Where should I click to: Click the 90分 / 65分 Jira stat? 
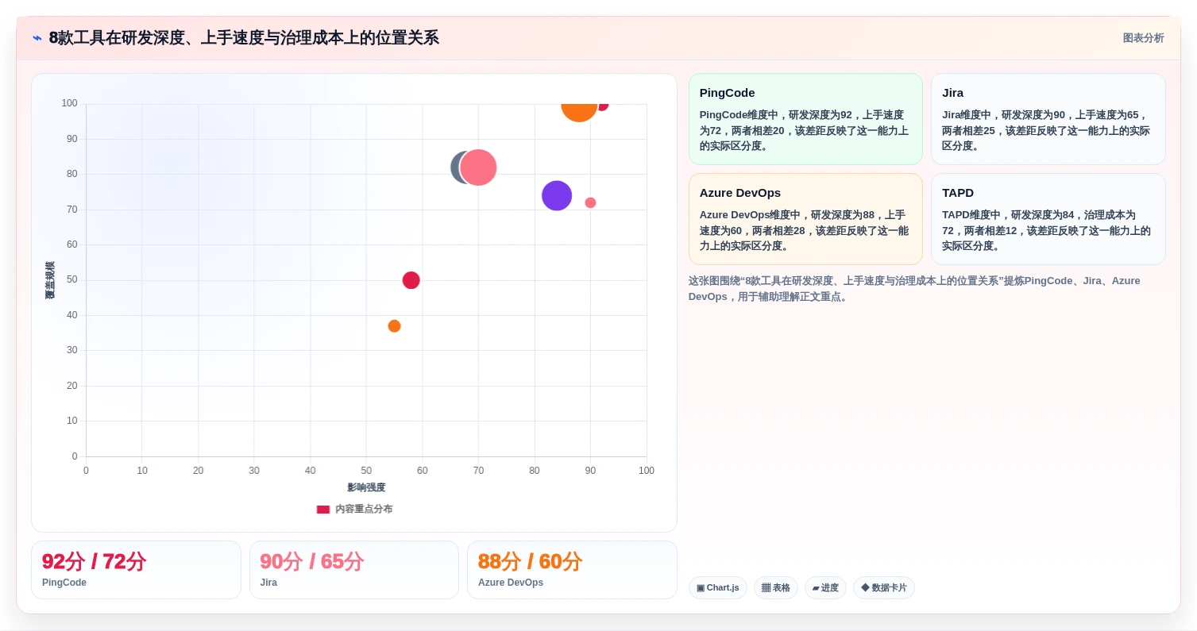(x=354, y=570)
